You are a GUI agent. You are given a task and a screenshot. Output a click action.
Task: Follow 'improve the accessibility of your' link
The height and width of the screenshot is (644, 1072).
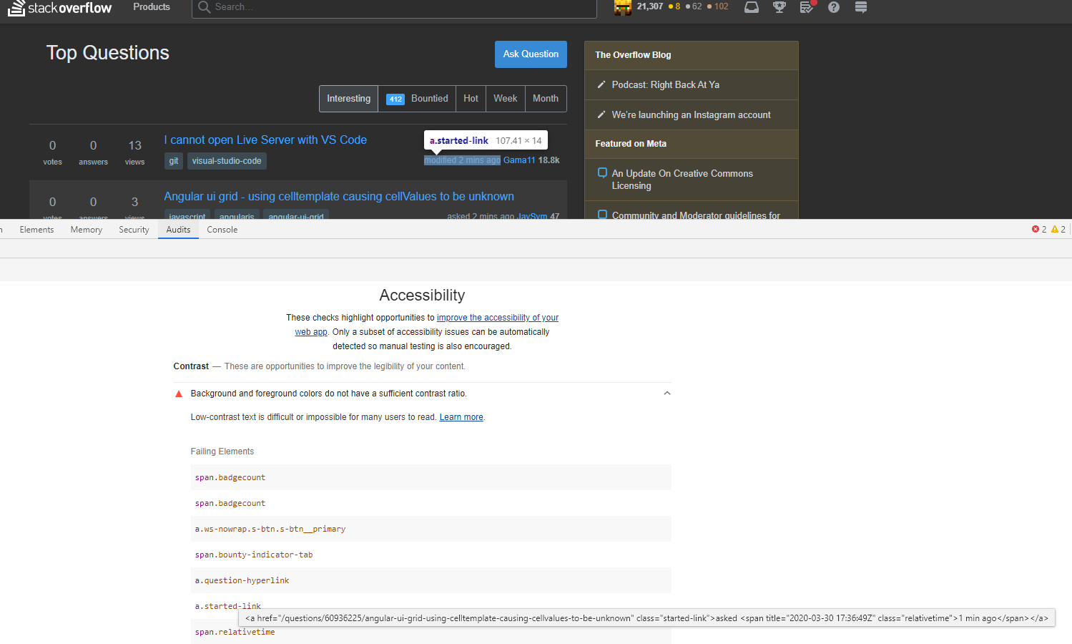[498, 318]
